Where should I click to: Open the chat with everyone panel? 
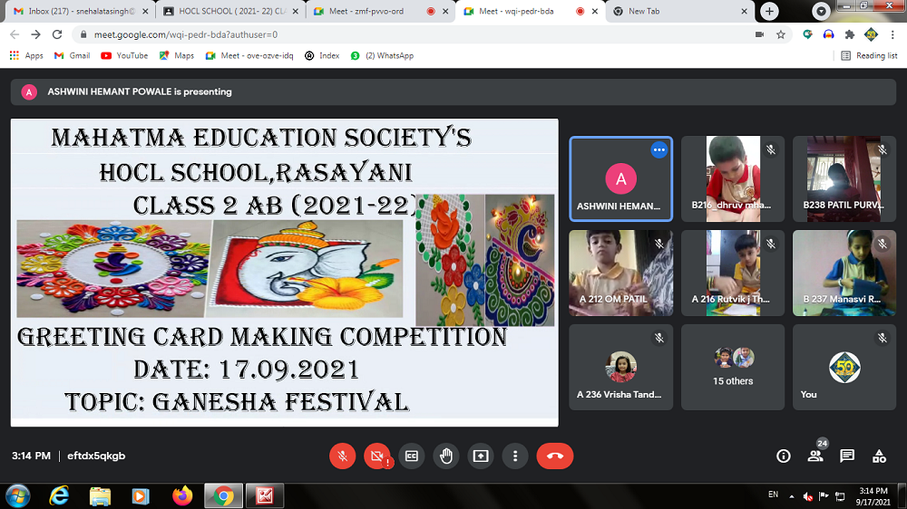[847, 456]
